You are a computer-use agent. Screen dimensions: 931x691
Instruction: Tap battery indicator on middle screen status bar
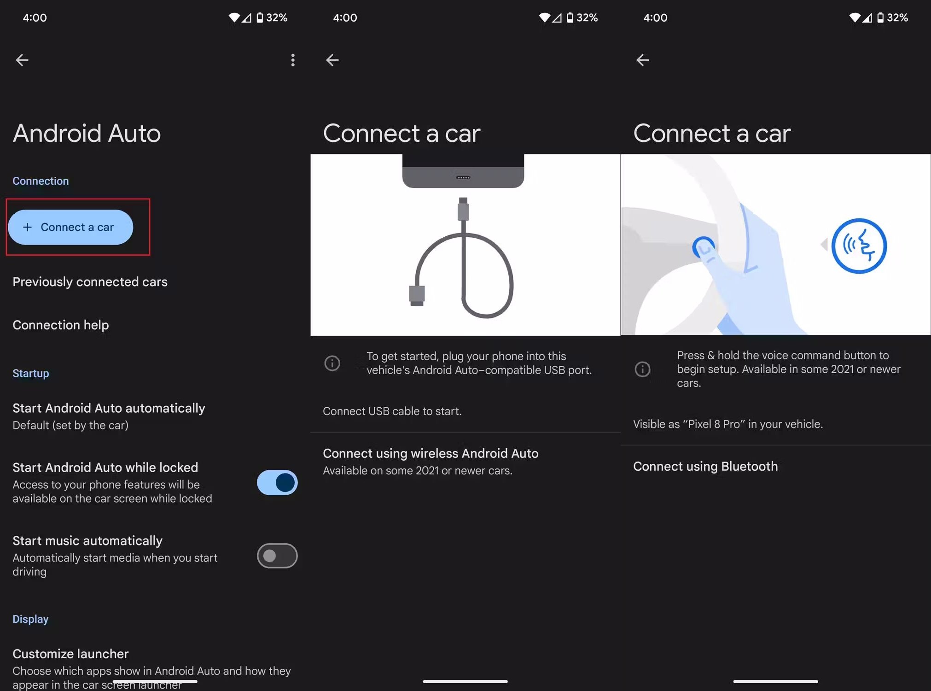[x=582, y=18]
